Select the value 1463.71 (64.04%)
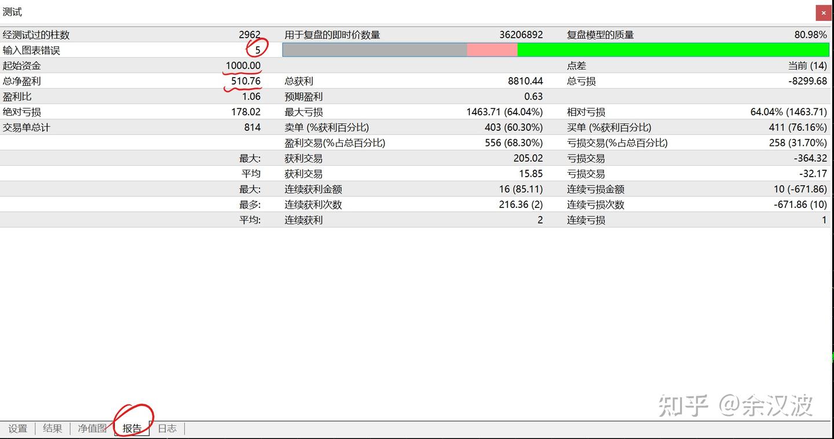Viewport: 834px width, 439px height. tap(504, 112)
